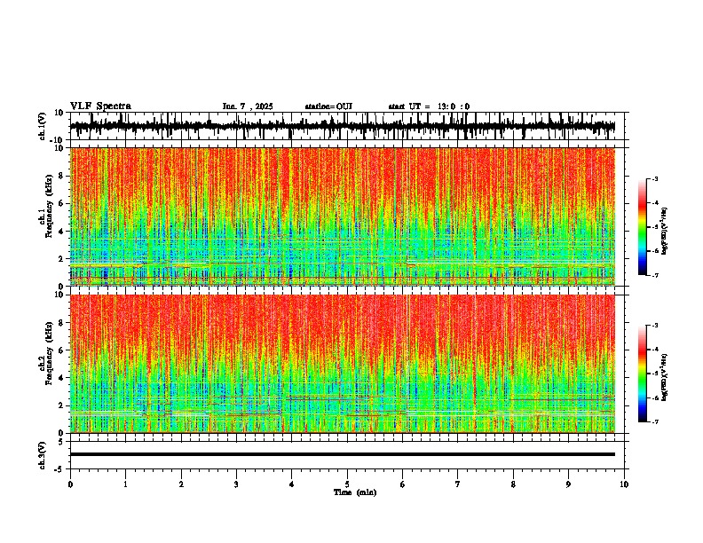Image resolution: width=703 pixels, height=543 pixels.
Task: Click the "-7" label on ch.1 color scale
Action: click(654, 275)
